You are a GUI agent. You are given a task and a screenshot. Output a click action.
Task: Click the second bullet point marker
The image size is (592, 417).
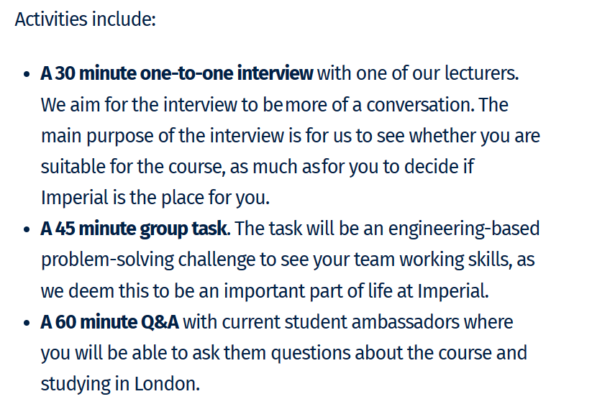[26, 229]
